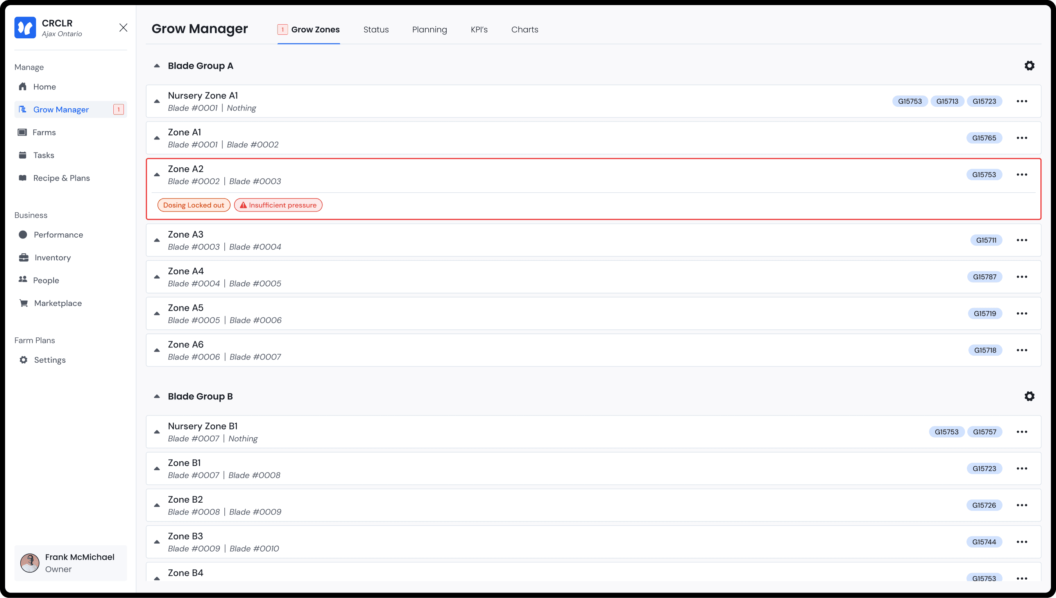The image size is (1056, 598).
Task: Open Frank McMichael user profile card
Action: pyautogui.click(x=71, y=563)
